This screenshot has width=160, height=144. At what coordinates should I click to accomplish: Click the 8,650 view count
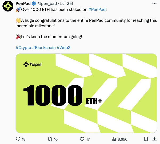click(x=122, y=139)
